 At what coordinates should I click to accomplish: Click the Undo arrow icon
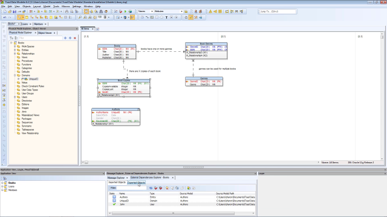pos(5,17)
